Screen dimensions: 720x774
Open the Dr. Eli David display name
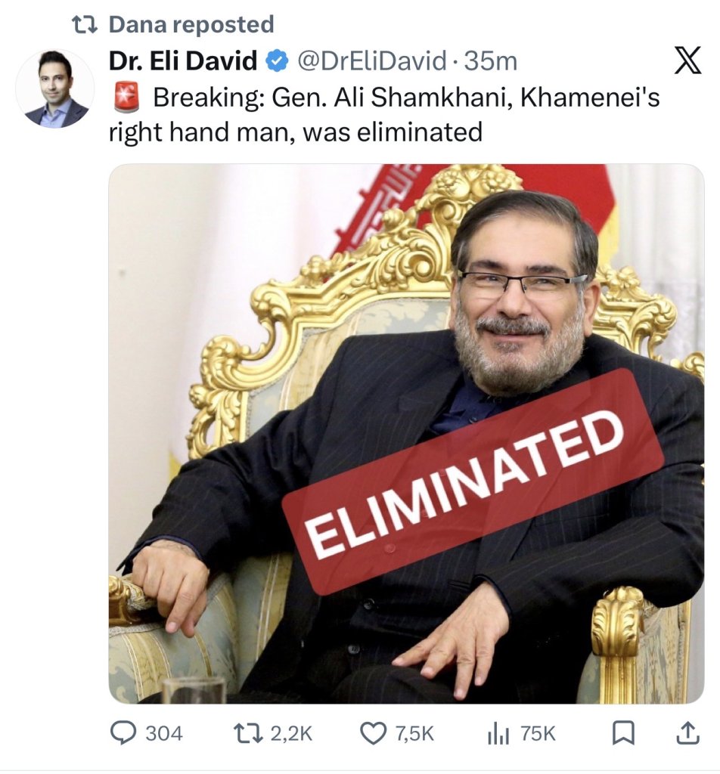point(183,61)
